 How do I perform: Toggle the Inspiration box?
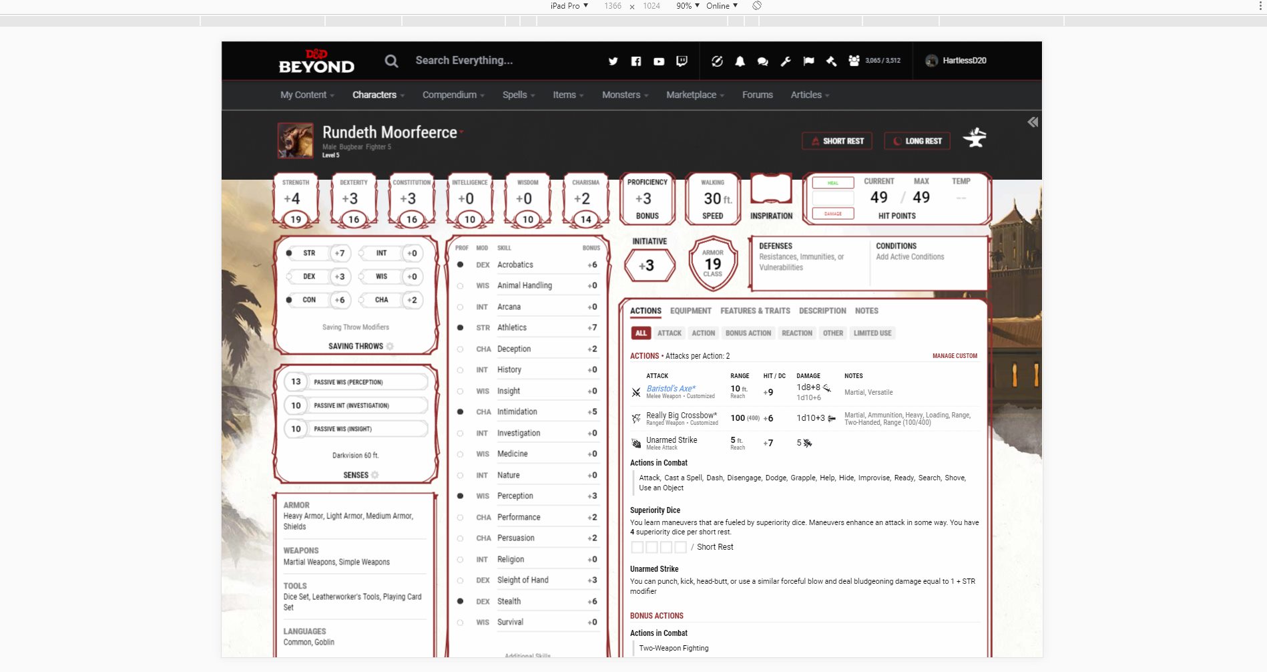point(771,189)
